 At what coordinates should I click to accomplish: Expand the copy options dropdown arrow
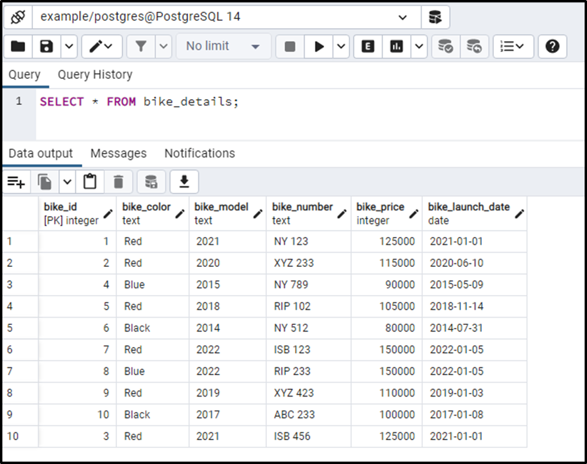tap(67, 182)
